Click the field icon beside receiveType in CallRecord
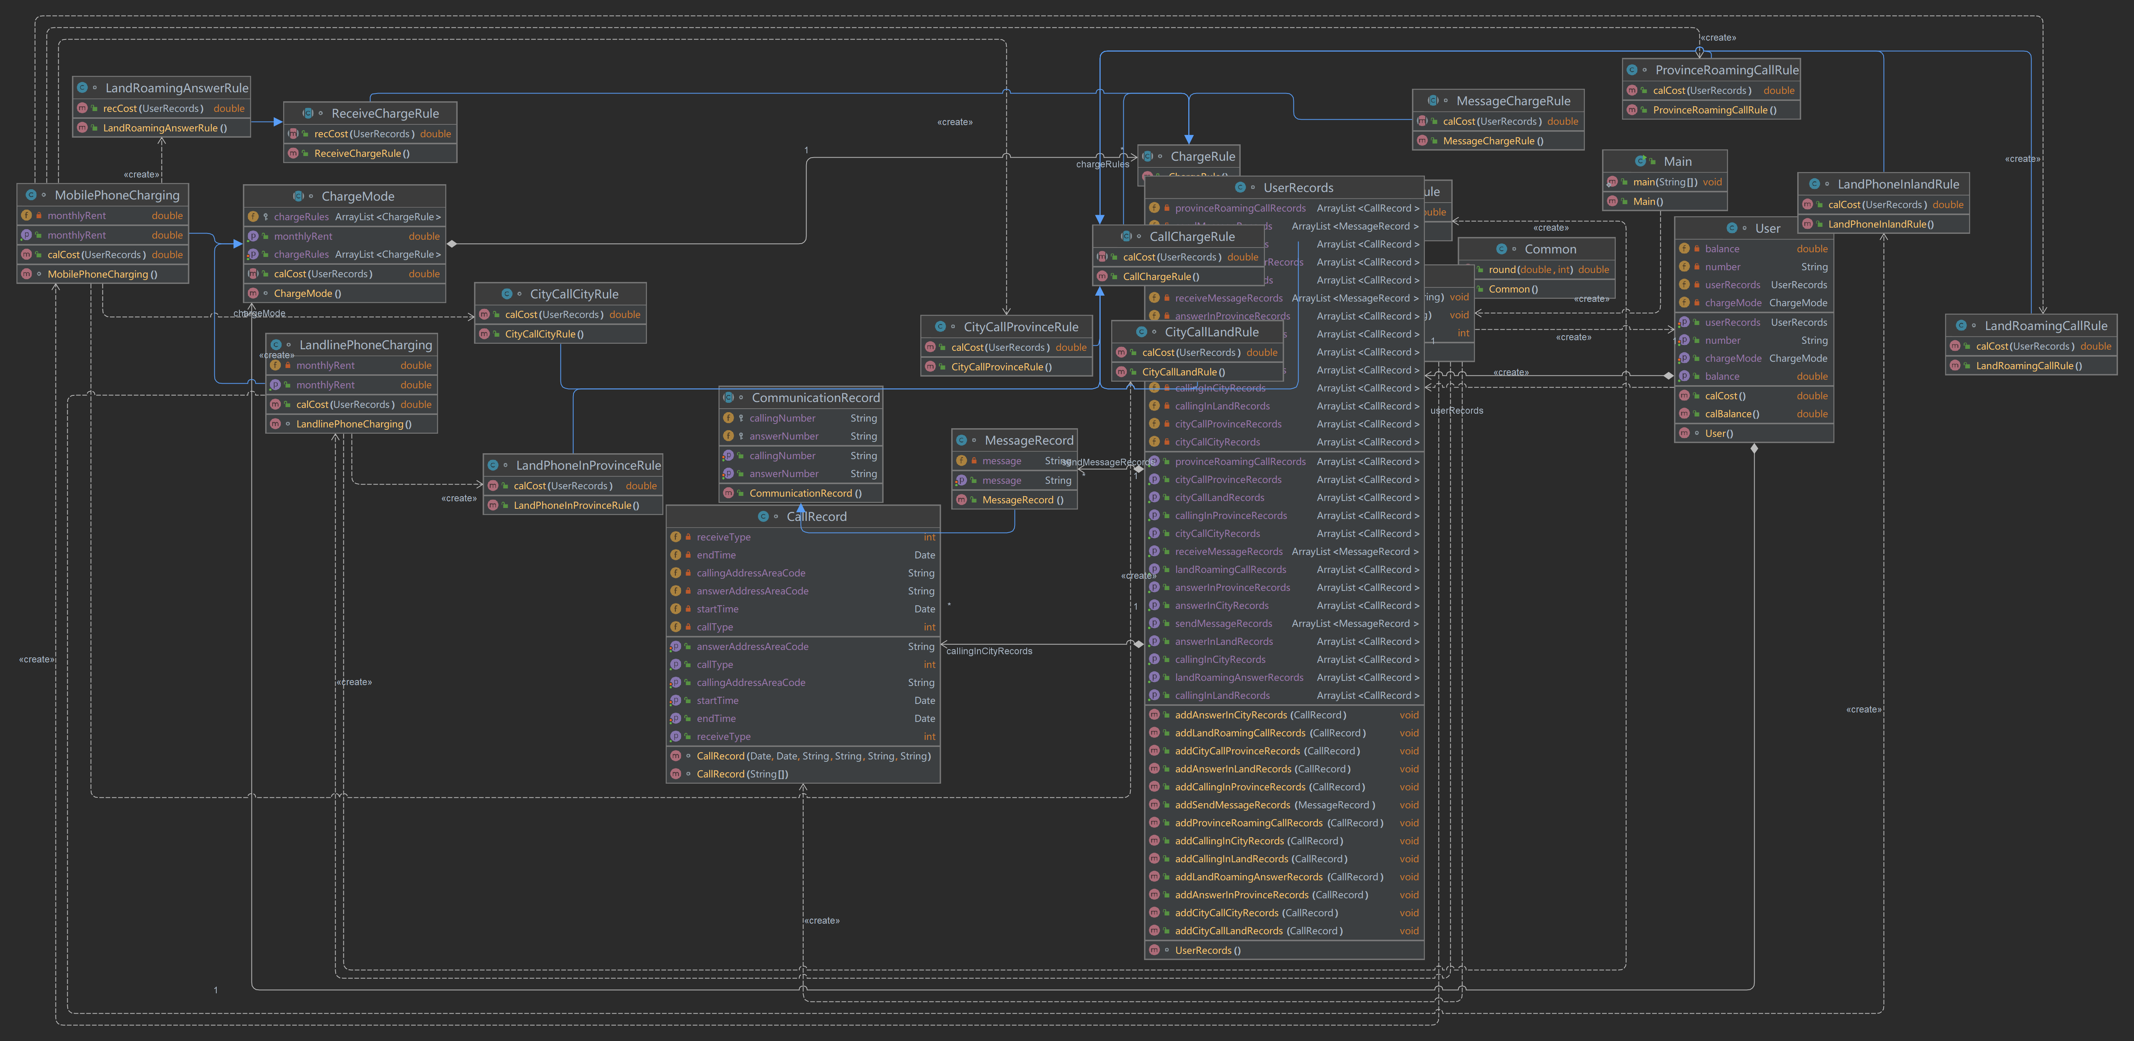 click(676, 537)
